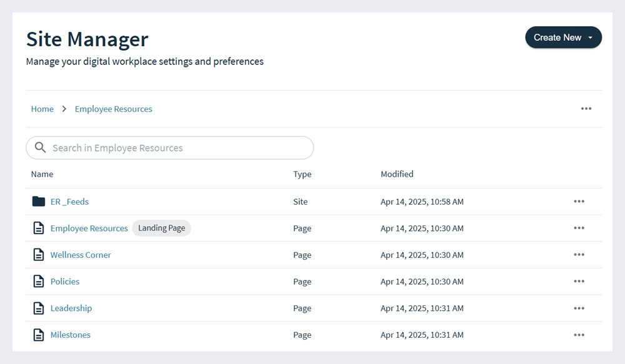Open more options for Milestones row
The image size is (625, 364).
[x=579, y=335]
